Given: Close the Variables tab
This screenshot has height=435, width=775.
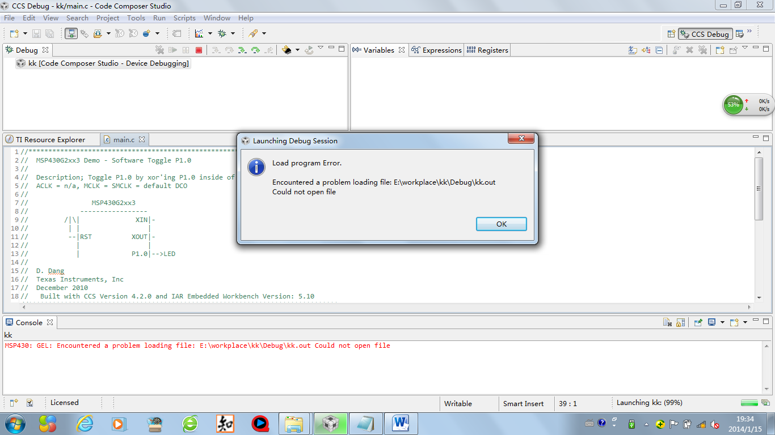Looking at the screenshot, I should pos(402,50).
